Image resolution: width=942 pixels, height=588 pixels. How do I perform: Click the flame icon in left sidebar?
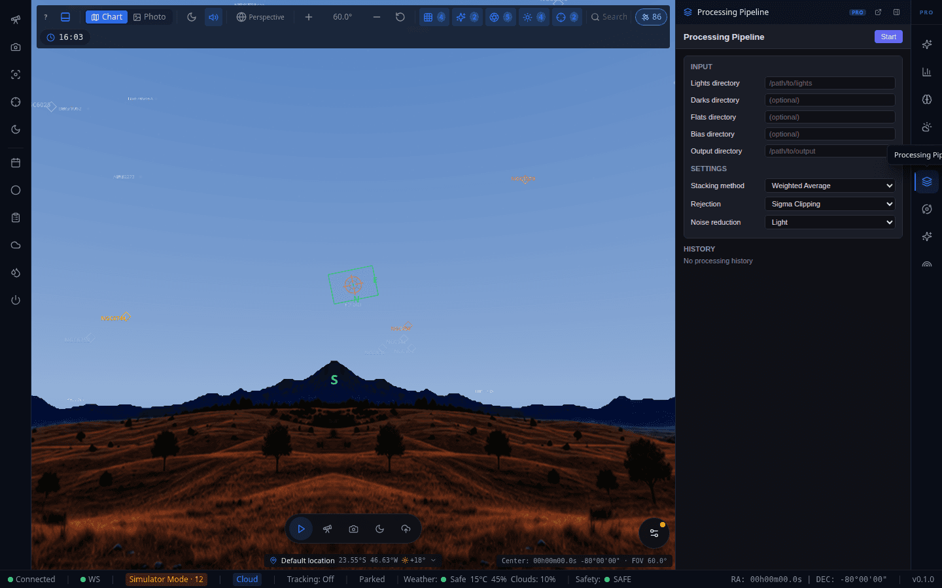(x=16, y=272)
